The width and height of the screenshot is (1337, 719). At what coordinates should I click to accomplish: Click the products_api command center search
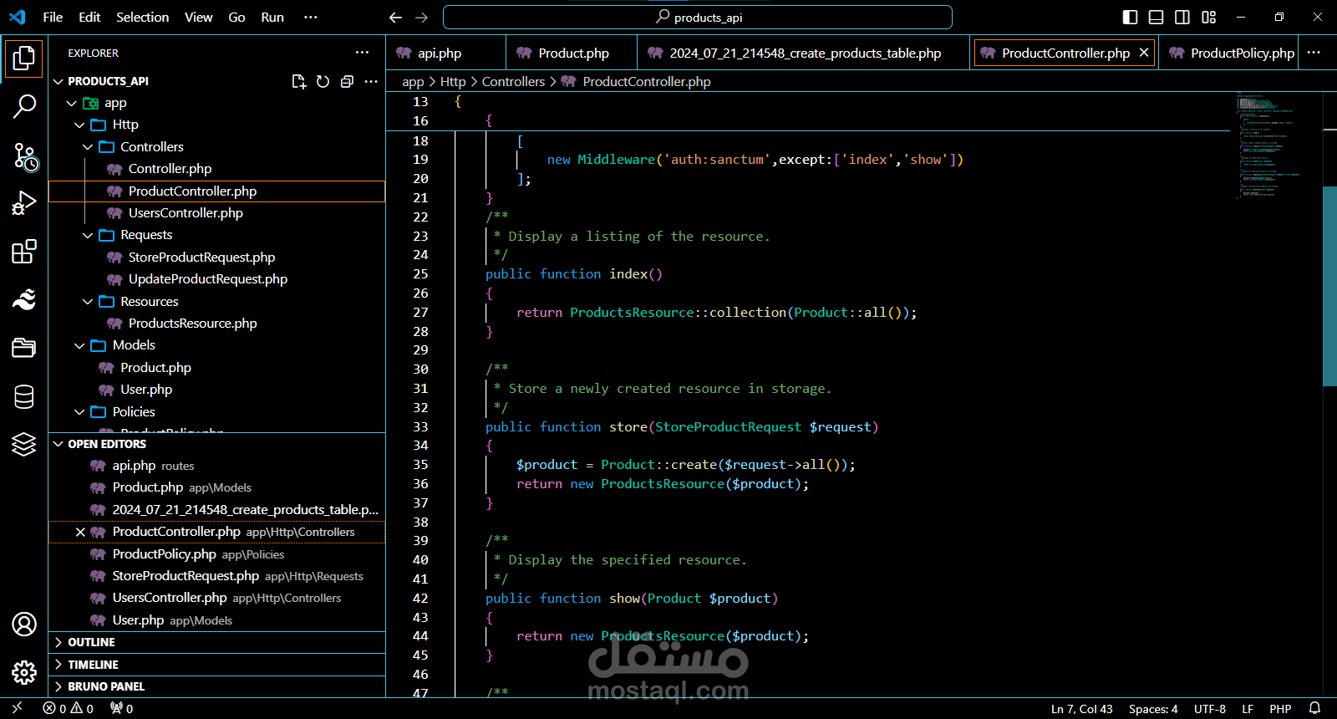[698, 17]
